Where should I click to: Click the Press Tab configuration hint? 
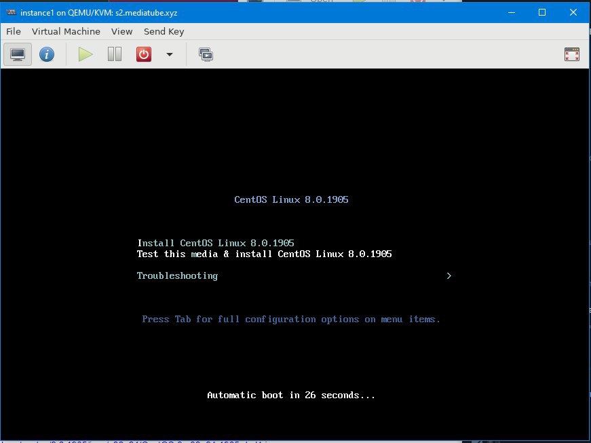point(291,320)
